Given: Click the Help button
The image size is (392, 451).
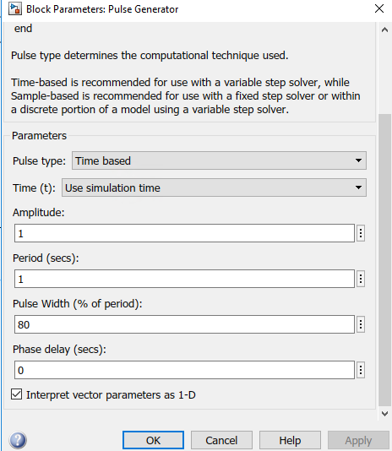Looking at the screenshot, I should [x=290, y=440].
